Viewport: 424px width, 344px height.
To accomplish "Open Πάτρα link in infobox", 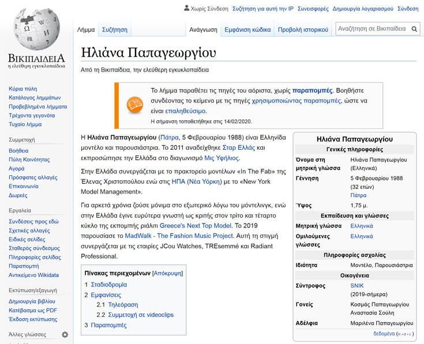I will (358, 195).
